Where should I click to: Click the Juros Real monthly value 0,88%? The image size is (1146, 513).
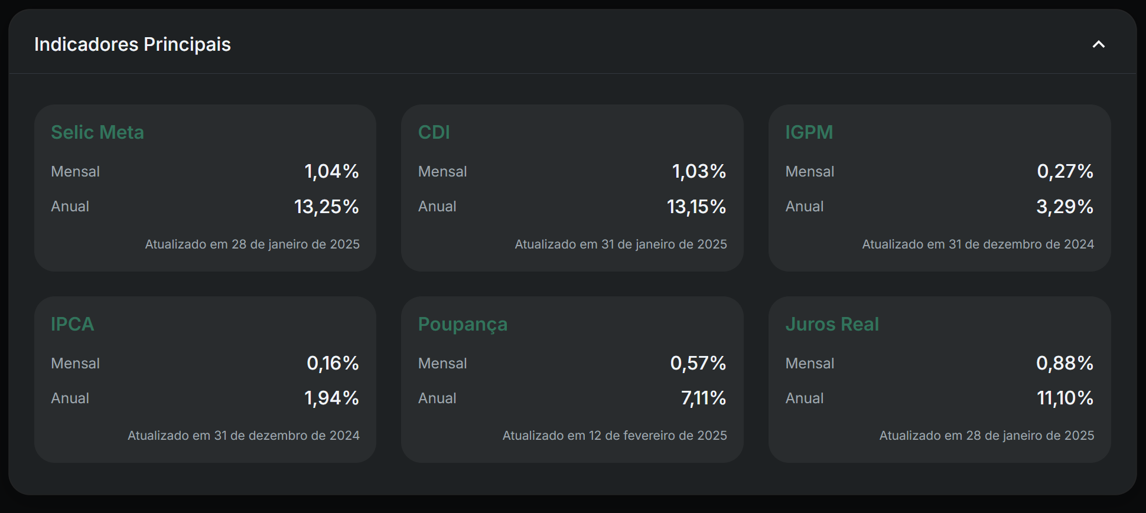tap(1066, 363)
